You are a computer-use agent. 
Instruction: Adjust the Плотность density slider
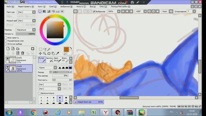pos(62,80)
